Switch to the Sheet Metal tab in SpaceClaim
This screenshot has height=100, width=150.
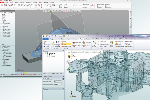[x=95, y=39]
